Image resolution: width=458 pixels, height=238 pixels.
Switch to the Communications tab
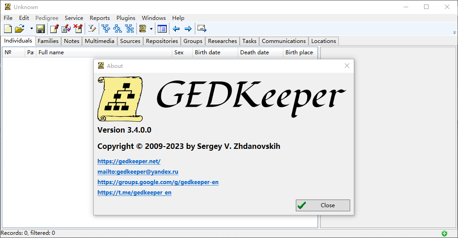coord(284,41)
